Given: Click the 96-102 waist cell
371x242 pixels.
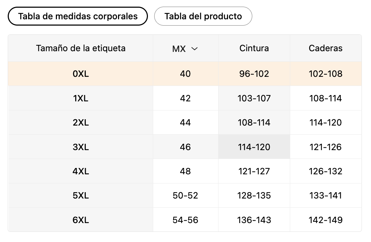Looking at the screenshot, I should point(254,74).
